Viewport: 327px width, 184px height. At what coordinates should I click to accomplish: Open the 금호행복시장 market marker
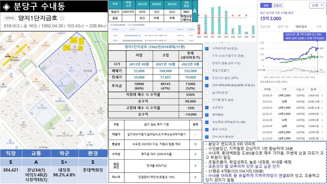60,98
